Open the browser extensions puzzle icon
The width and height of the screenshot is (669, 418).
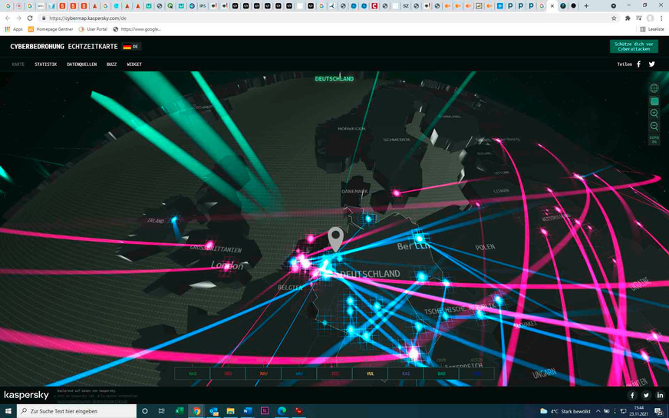pos(628,18)
